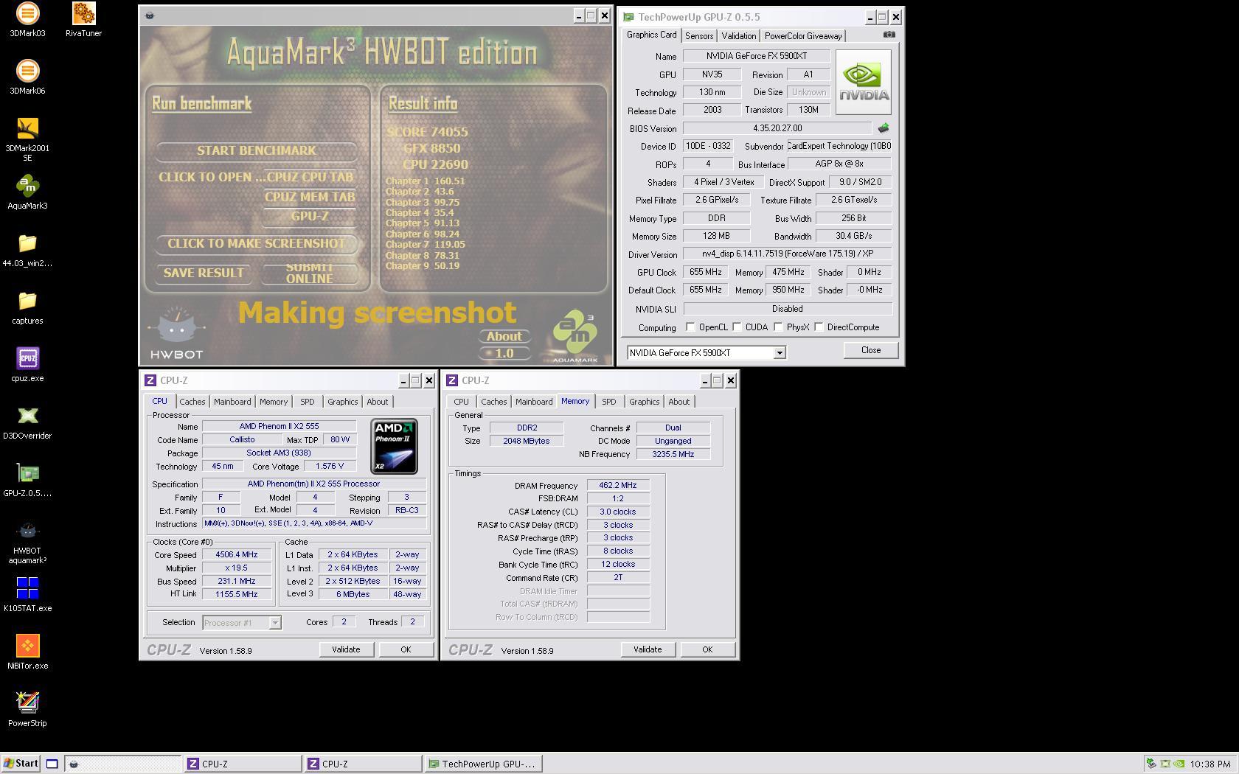Click CLICK TO MAKE SCREENSHOT button
The image size is (1239, 774).
256,243
